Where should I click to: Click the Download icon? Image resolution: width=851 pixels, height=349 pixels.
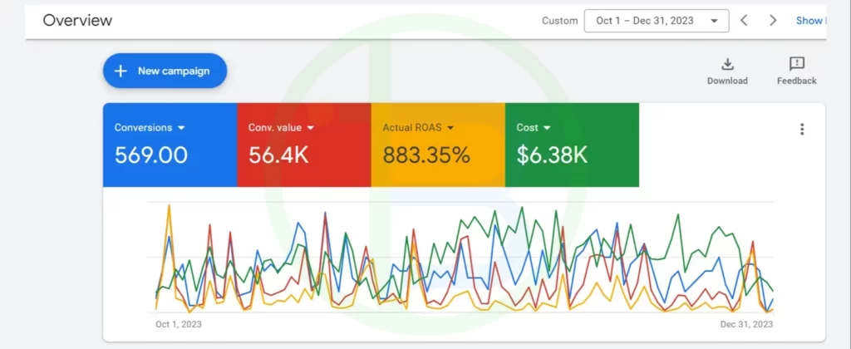727,65
